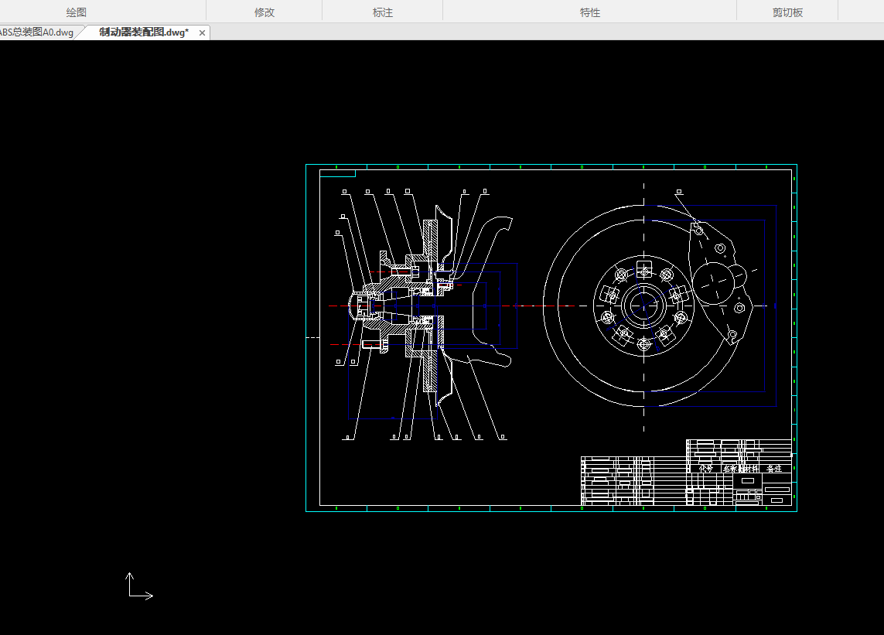Select the brake caliper piston circle
884x635 pixels.
pyautogui.click(x=713, y=283)
